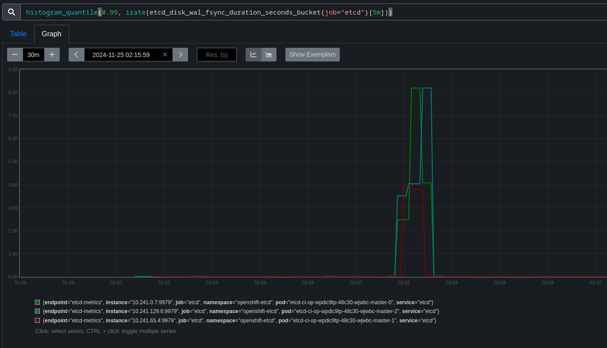Open the Table tab
Viewport: 607px width, 348px height.
pyautogui.click(x=18, y=34)
